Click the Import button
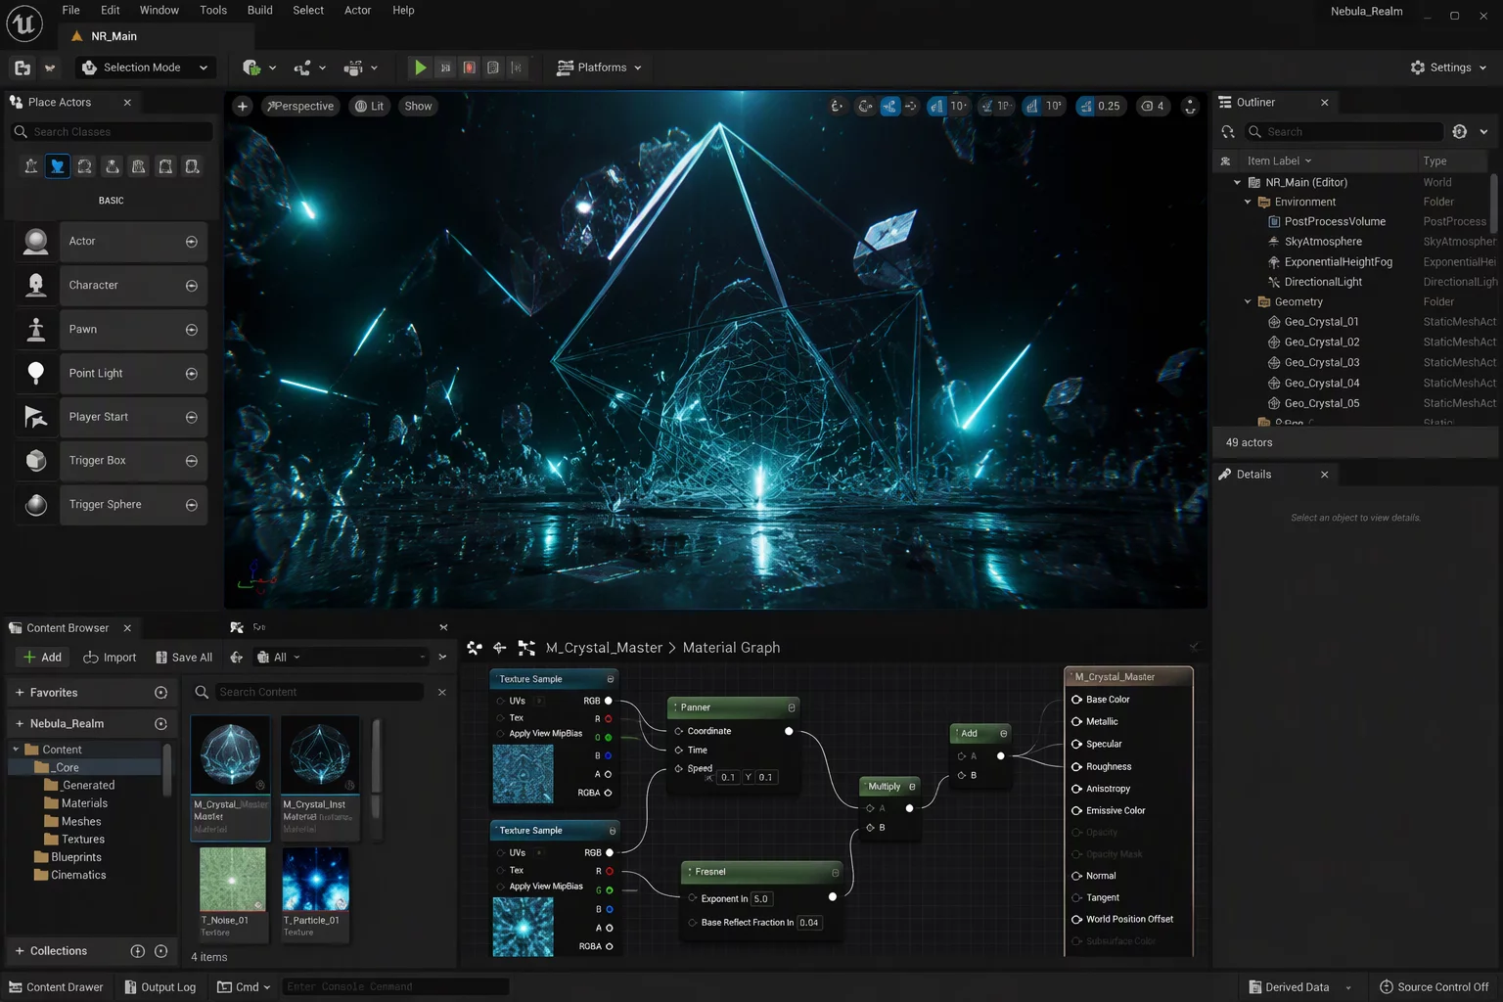This screenshot has height=1002, width=1503. 110,658
